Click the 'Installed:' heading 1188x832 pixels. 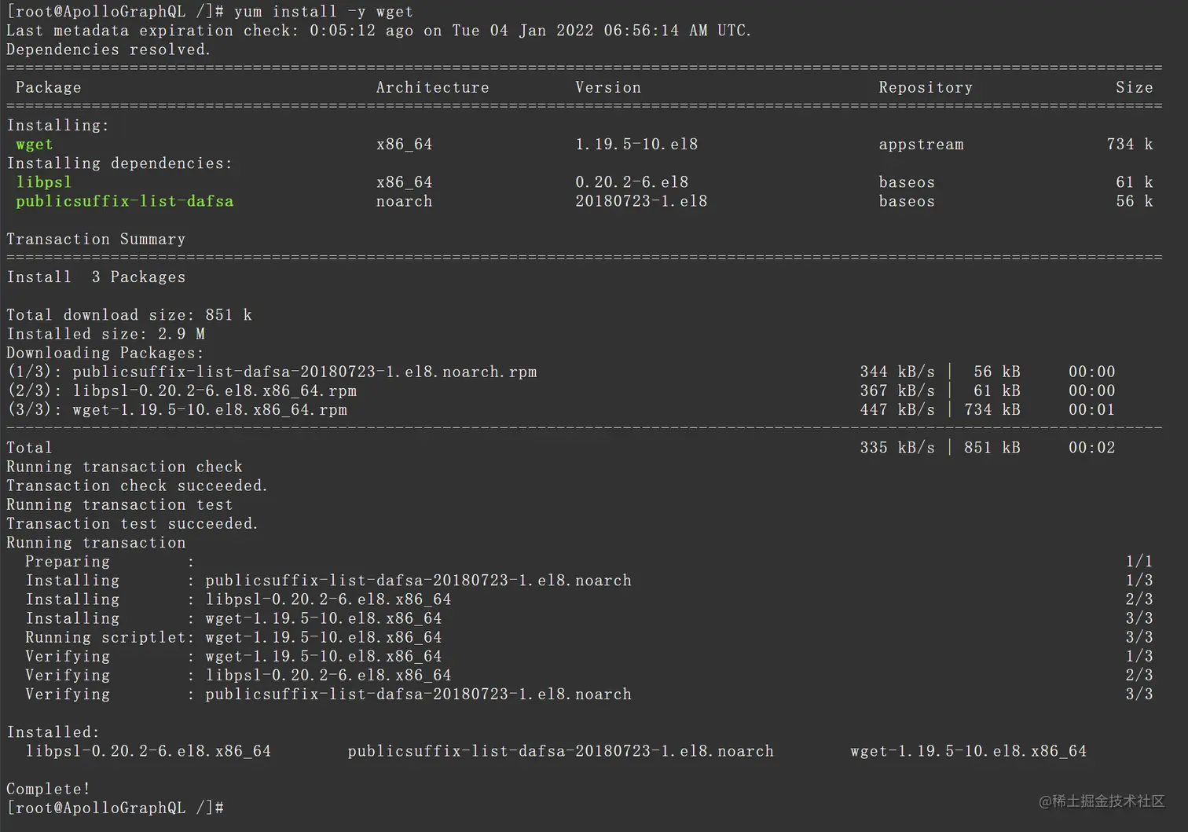[x=53, y=732]
